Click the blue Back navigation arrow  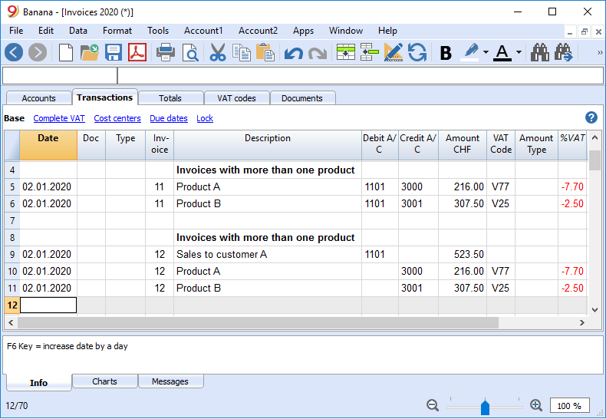pyautogui.click(x=14, y=52)
